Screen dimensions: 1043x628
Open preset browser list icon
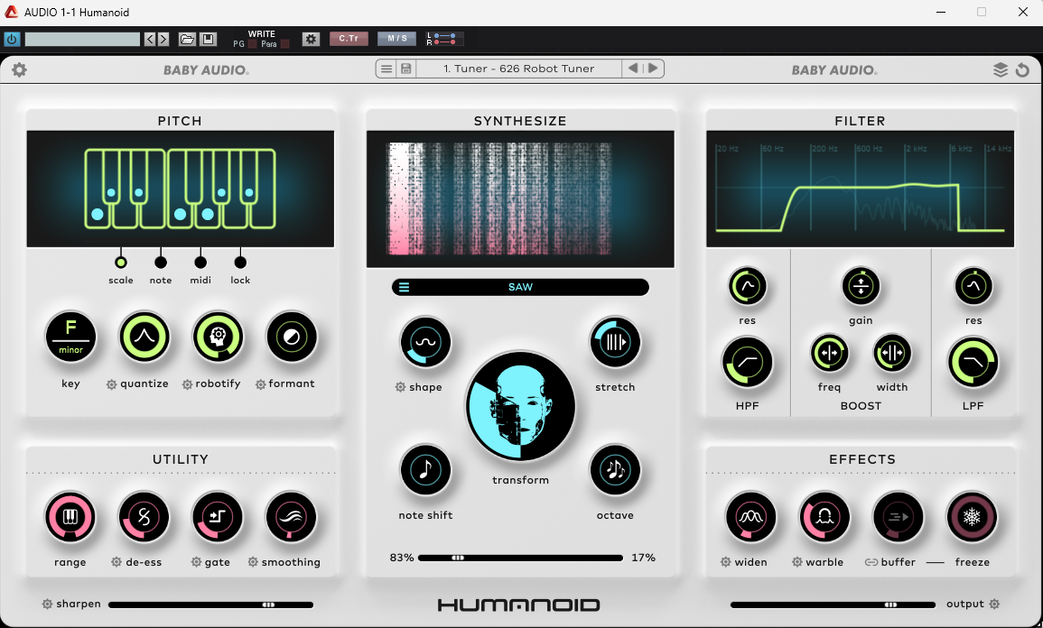coord(386,69)
